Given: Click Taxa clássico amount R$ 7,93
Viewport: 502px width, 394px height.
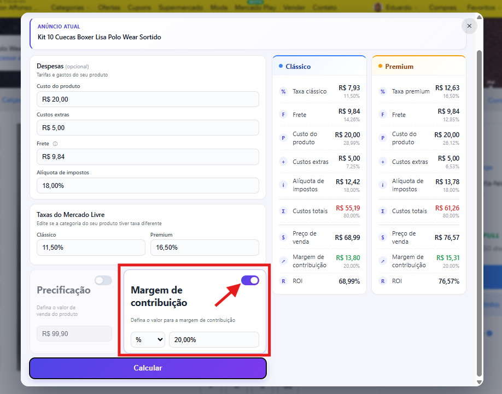Looking at the screenshot, I should pos(349,88).
